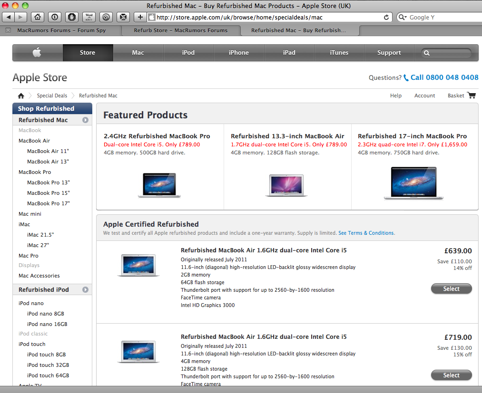The width and height of the screenshot is (482, 393).
Task: Click the crossed-circle extension toolbar icon
Action: (123, 17)
